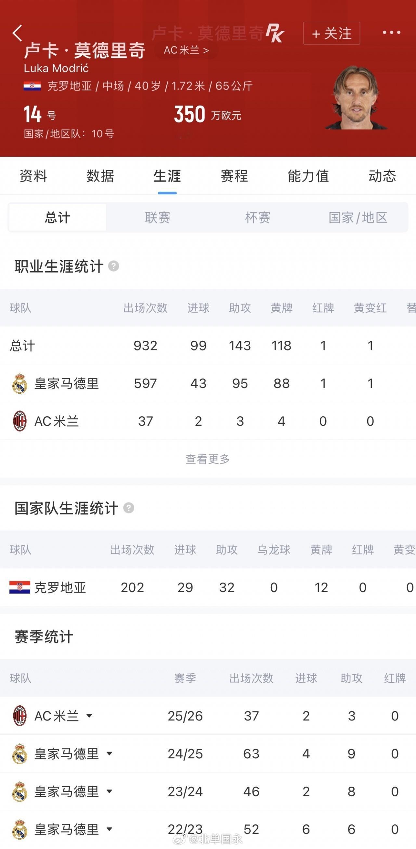Screen dimensions: 416x849
Task: Tap Croatia flag in national team row
Action: coord(20,587)
